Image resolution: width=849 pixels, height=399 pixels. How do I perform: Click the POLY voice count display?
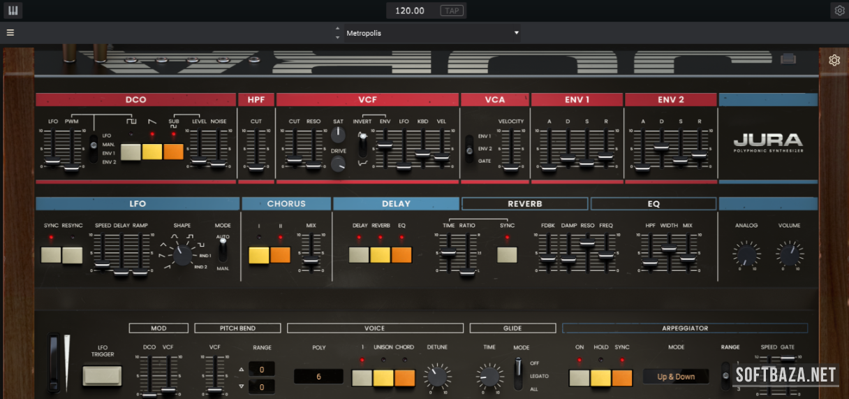tap(318, 377)
